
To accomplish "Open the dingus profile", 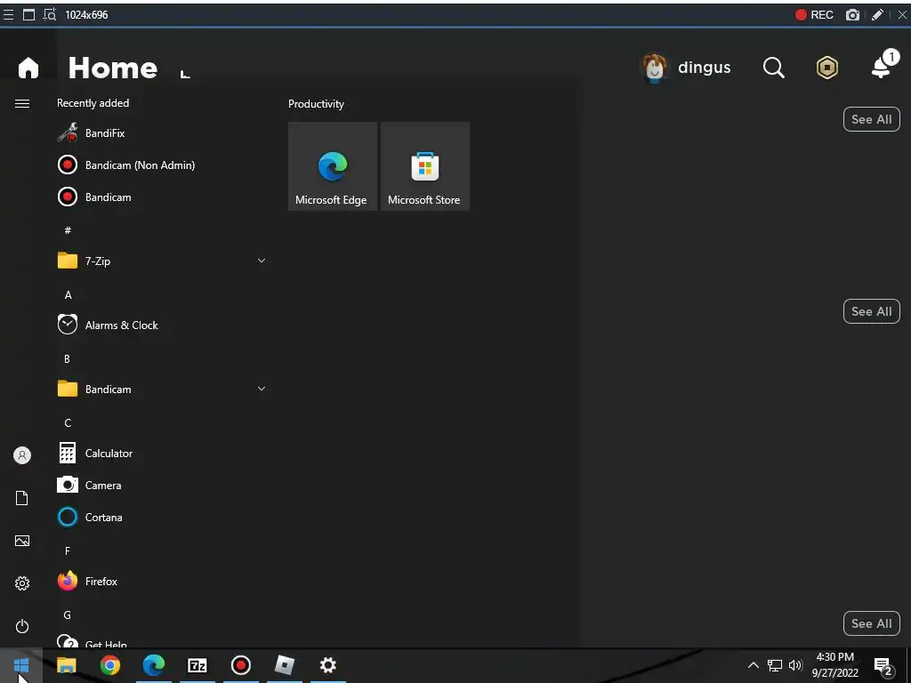I will pyautogui.click(x=686, y=68).
